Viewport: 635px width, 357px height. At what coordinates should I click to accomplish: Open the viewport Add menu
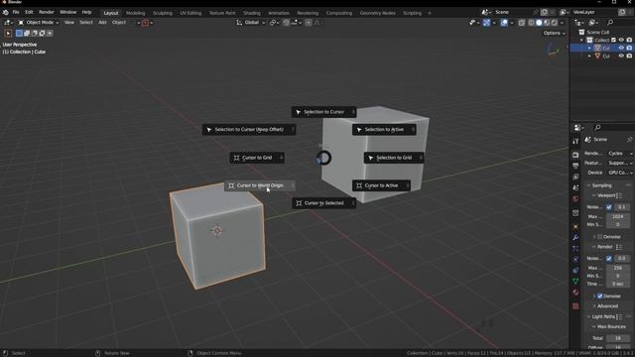(102, 23)
